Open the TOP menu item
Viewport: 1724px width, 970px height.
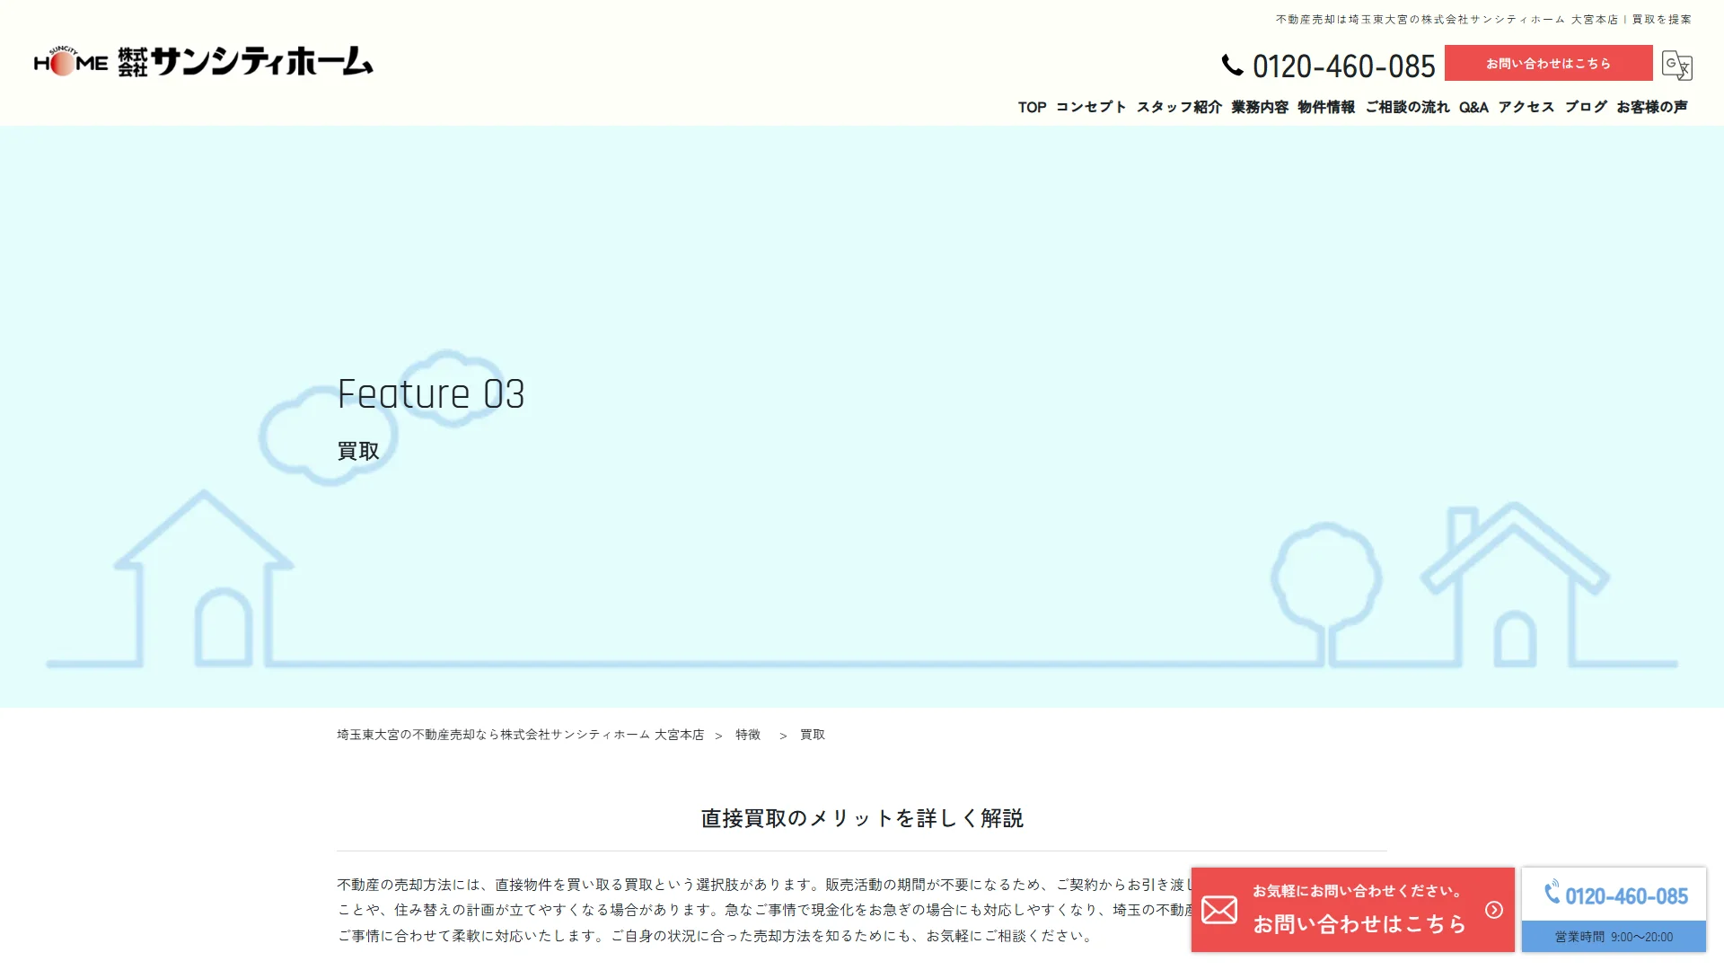[1032, 107]
